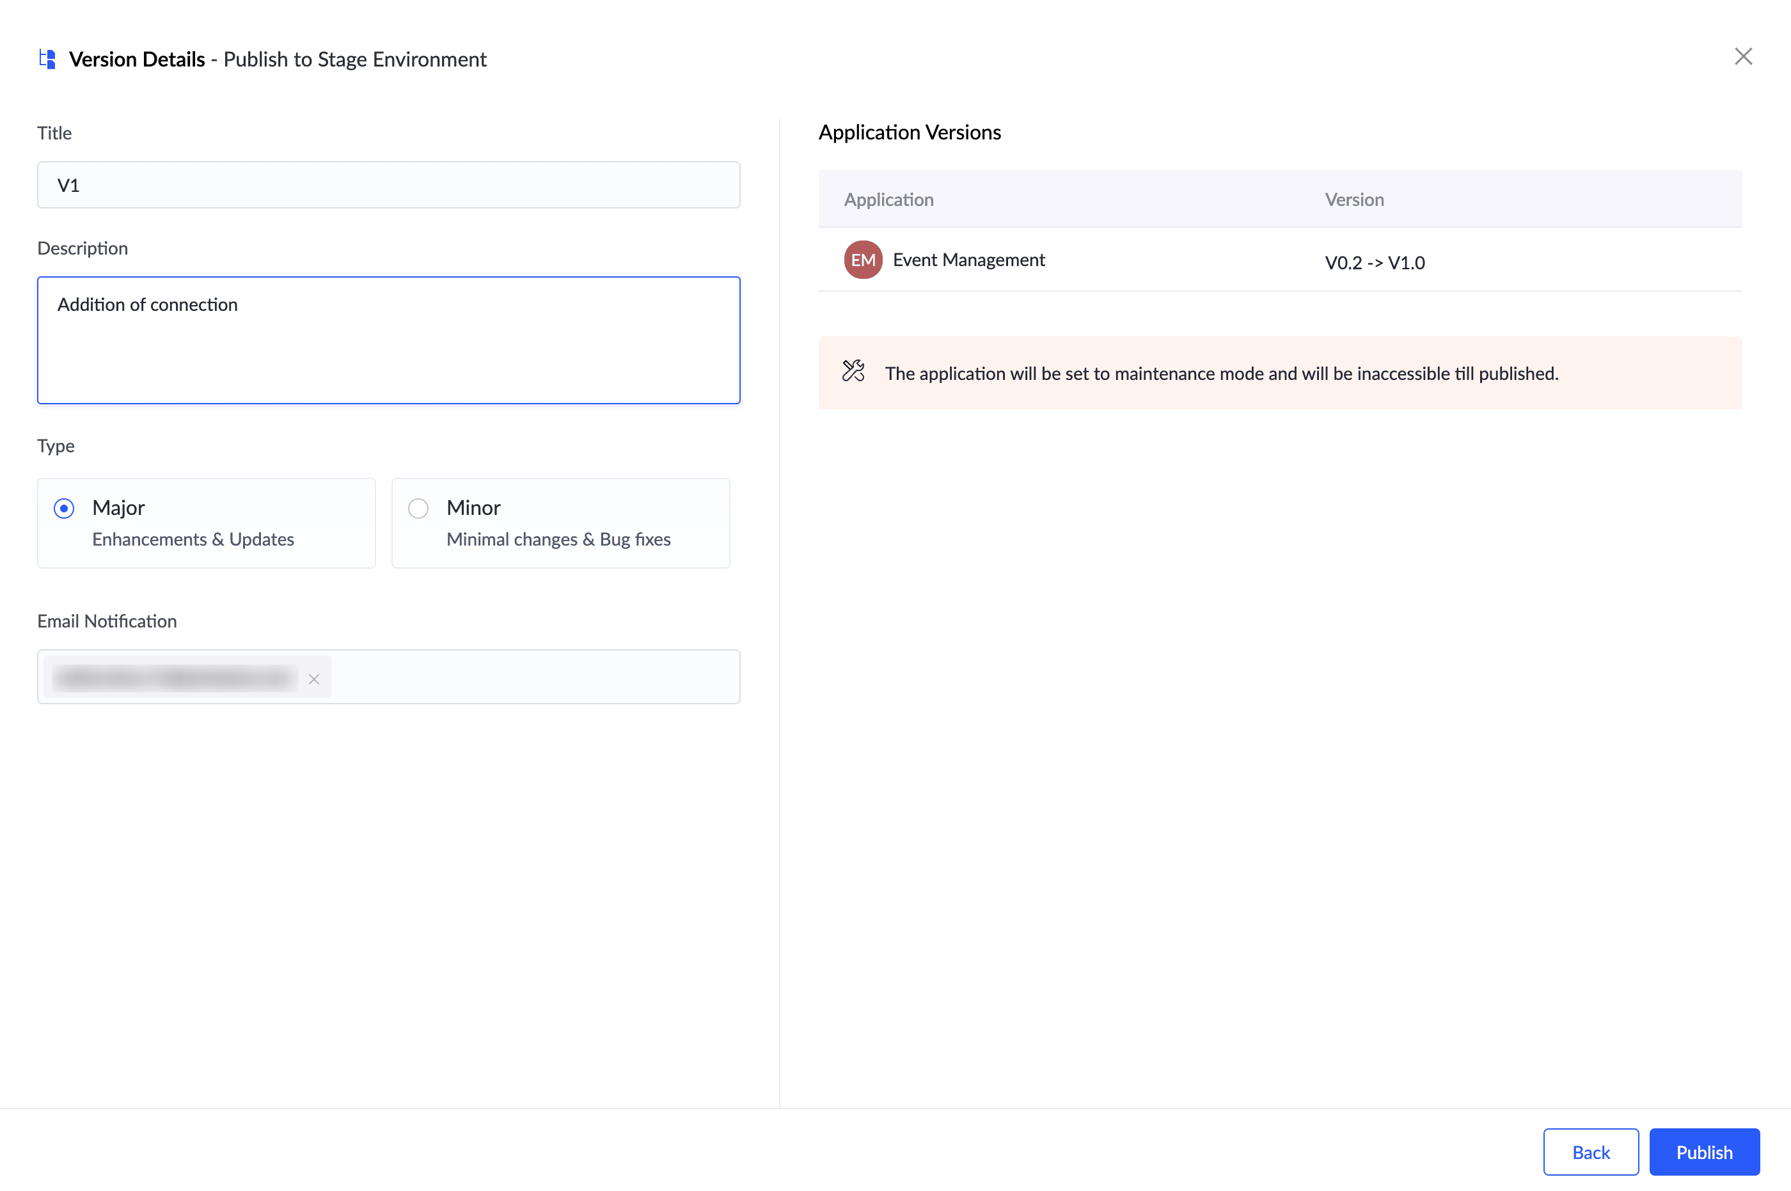The image size is (1791, 1191).
Task: Click the Version column header
Action: tap(1353, 199)
